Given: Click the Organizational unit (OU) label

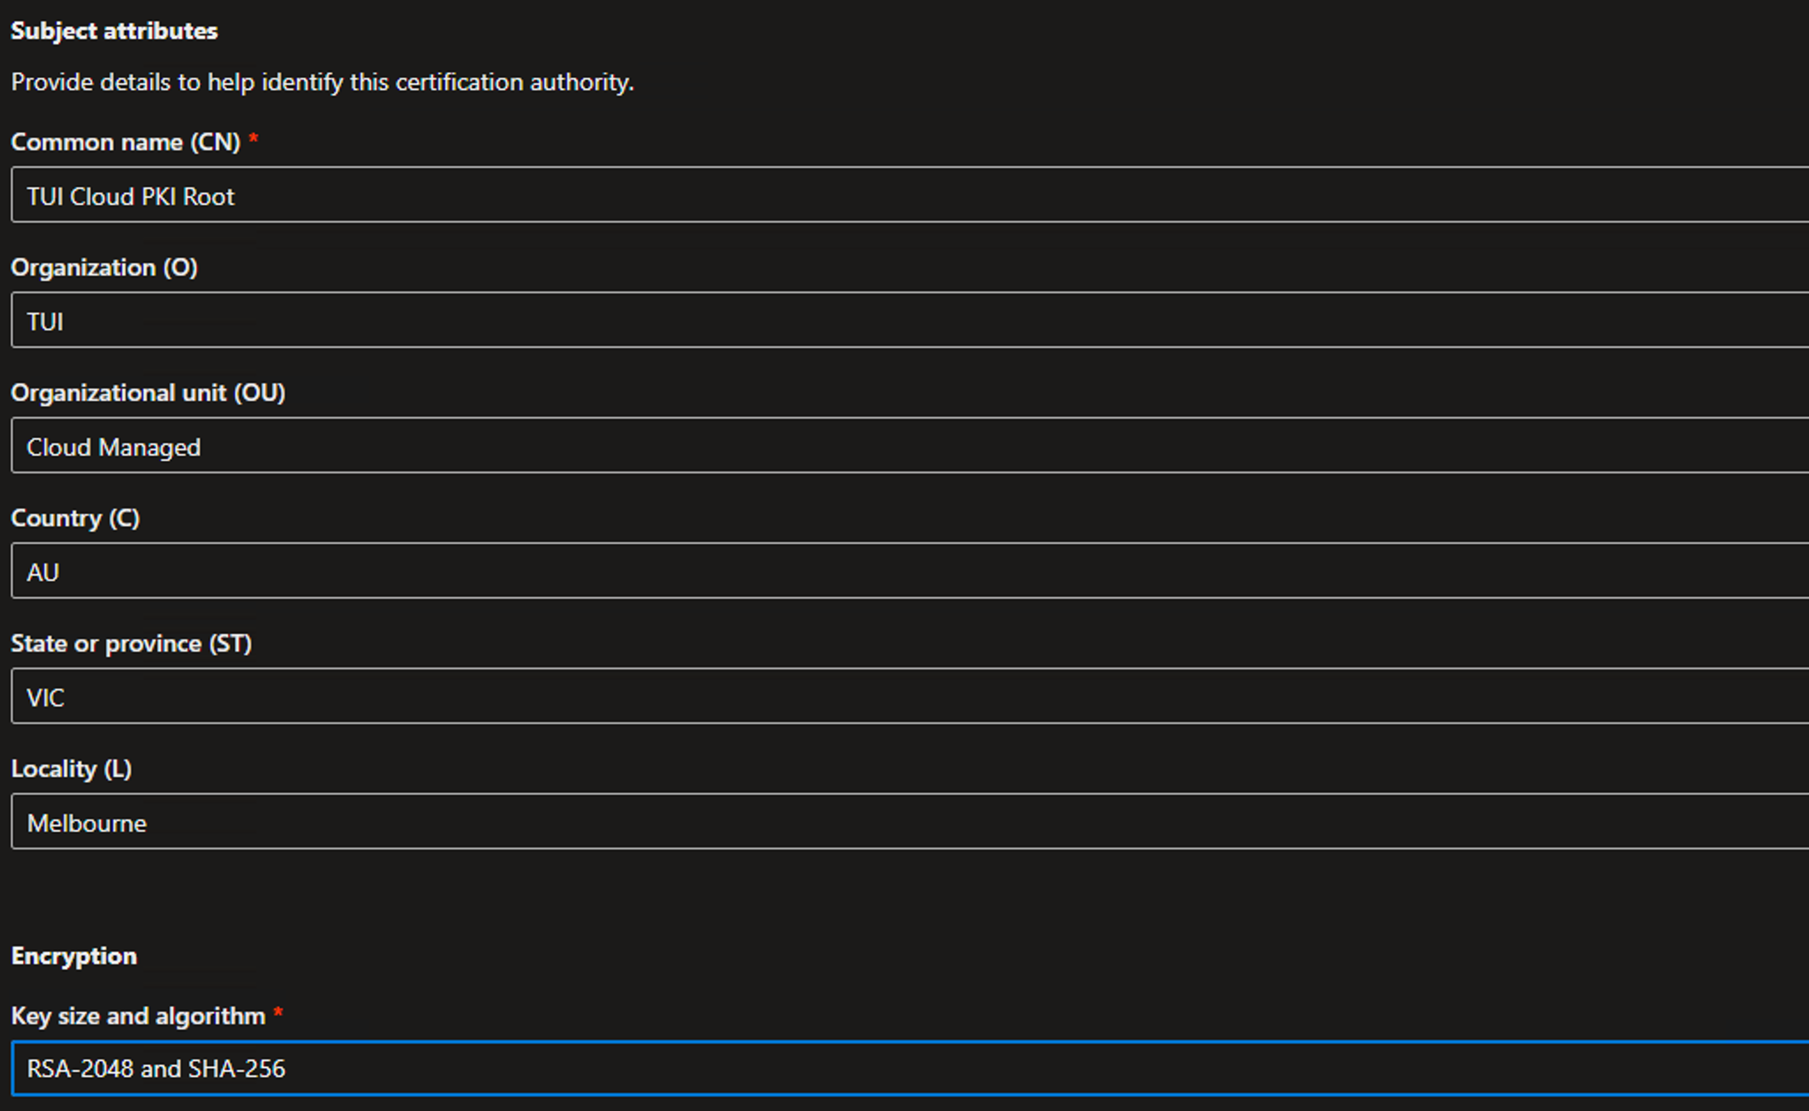Looking at the screenshot, I should 148,392.
